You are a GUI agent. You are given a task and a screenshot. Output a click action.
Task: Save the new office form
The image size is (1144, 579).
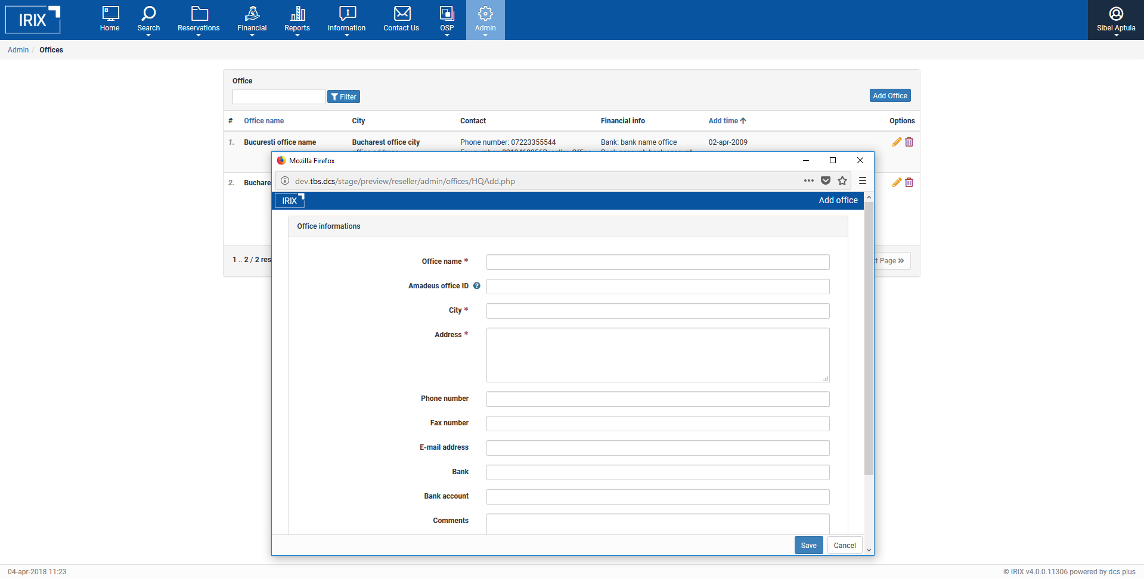tap(808, 545)
